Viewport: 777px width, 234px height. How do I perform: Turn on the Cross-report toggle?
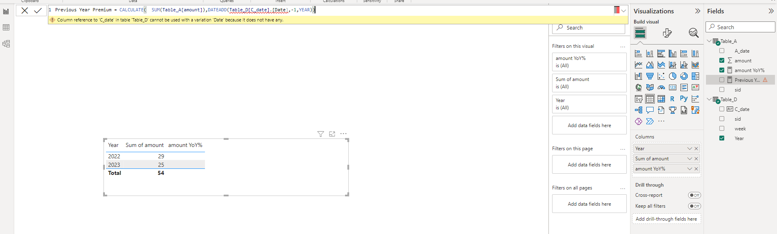tap(695, 195)
